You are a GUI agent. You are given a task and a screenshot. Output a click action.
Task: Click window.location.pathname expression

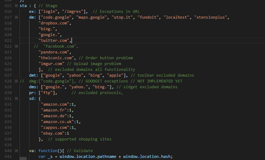(x=88, y=157)
